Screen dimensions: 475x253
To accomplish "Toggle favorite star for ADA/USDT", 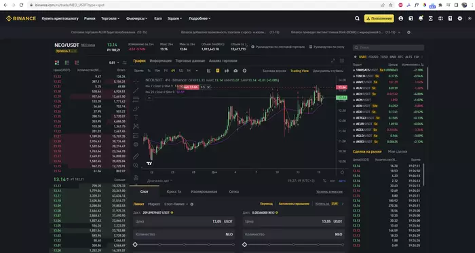I will pos(354,106).
